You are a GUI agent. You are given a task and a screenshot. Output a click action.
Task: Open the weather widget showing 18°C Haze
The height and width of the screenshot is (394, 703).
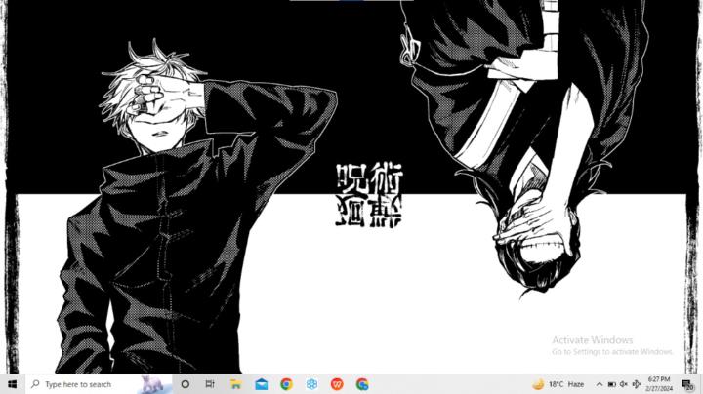coord(558,384)
